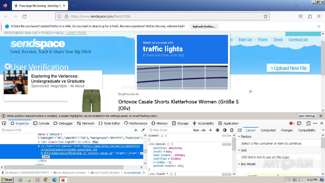Collapse the Box Model section
This screenshot has height=183, width=325.
point(239,164)
